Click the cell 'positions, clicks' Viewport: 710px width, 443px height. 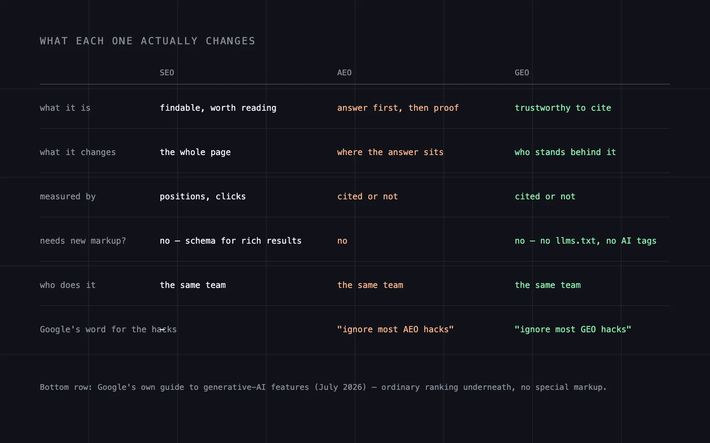[x=203, y=196]
